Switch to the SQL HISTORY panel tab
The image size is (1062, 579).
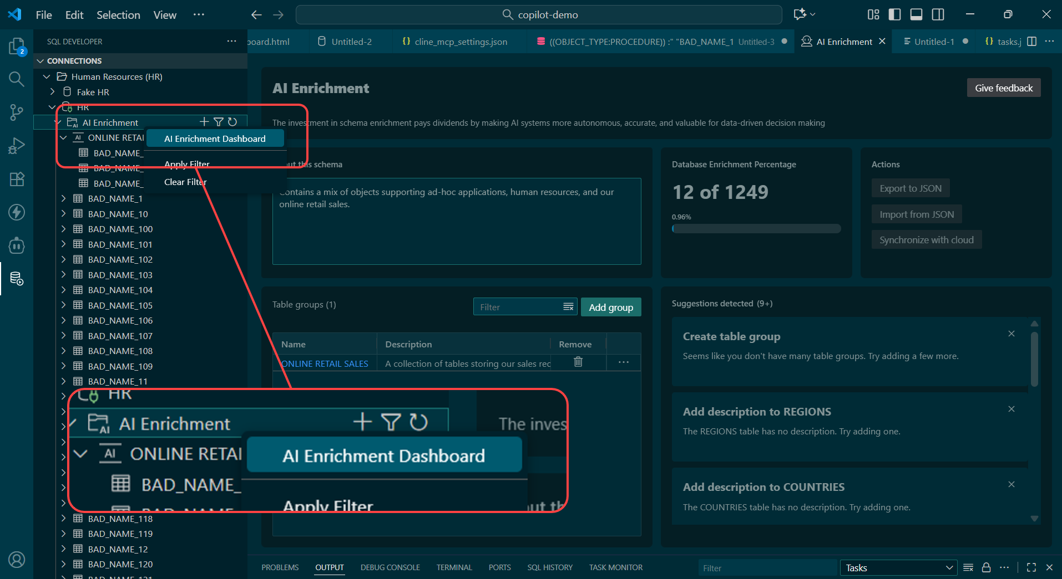(549, 567)
